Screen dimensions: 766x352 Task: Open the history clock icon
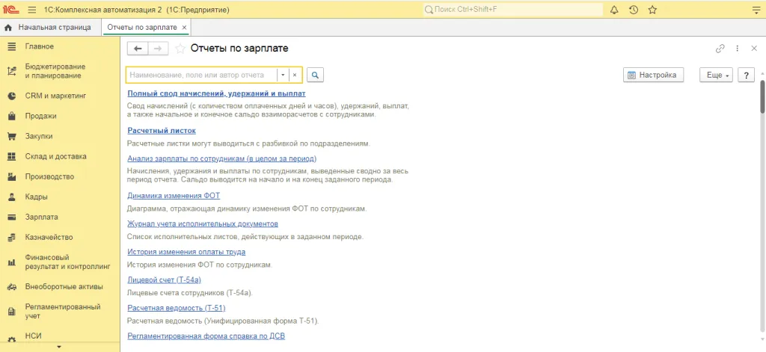pyautogui.click(x=633, y=9)
